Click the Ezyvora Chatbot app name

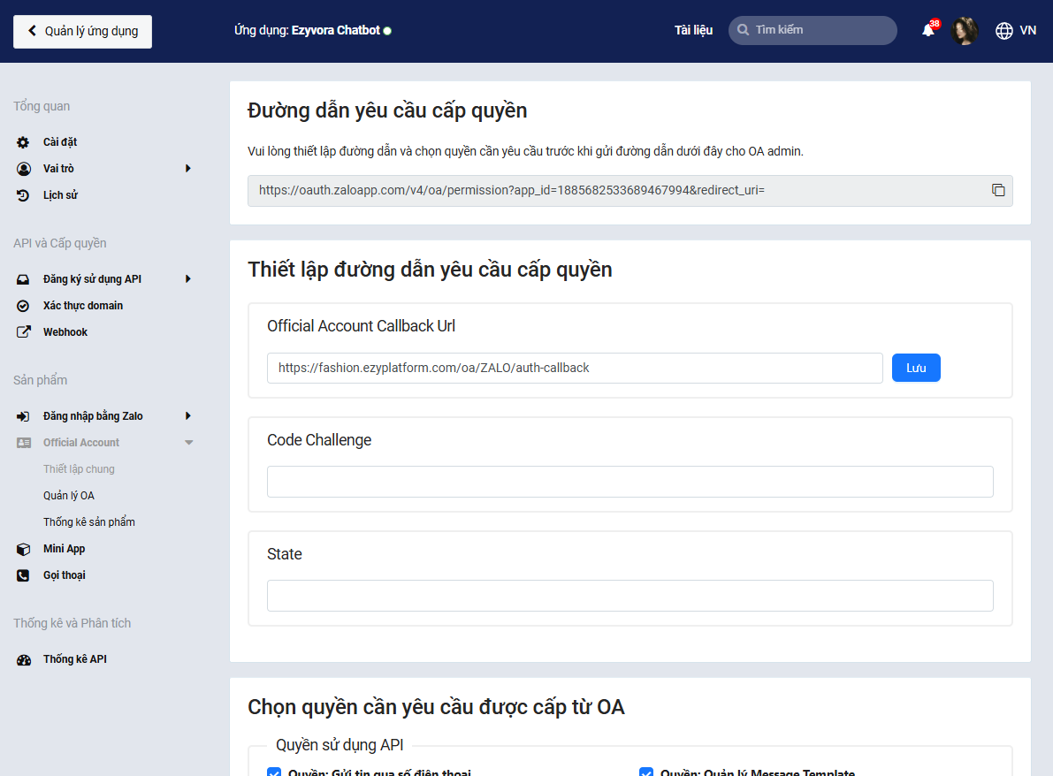(x=336, y=30)
